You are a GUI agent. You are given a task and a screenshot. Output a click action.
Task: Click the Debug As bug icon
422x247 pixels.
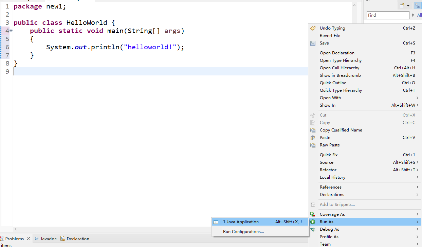(x=313, y=229)
